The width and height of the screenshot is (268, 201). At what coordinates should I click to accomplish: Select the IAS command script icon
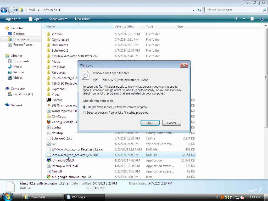48,144
